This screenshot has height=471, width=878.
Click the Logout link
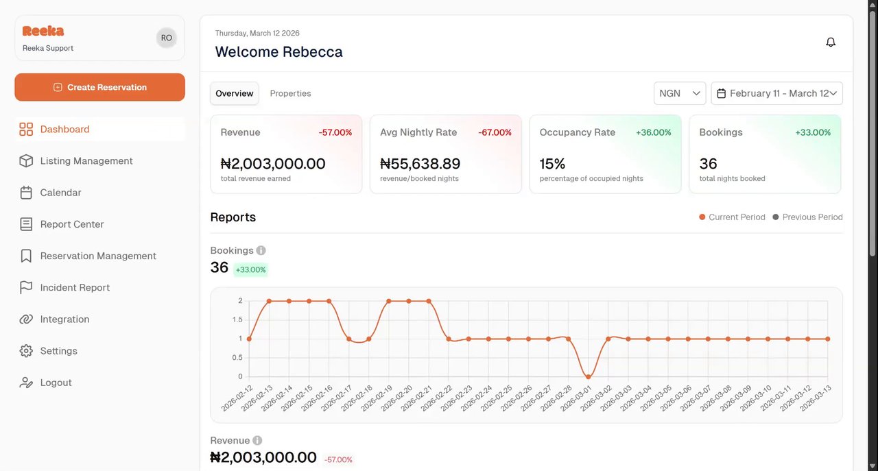56,383
